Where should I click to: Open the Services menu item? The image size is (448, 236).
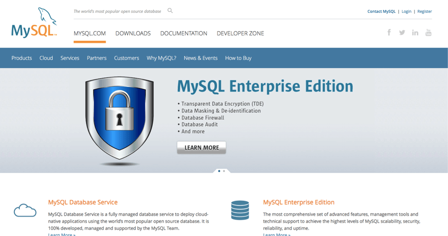coord(70,58)
